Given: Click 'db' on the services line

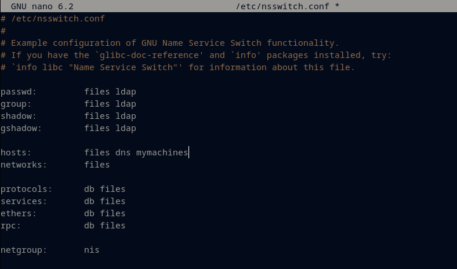Looking at the screenshot, I should click(x=89, y=201).
